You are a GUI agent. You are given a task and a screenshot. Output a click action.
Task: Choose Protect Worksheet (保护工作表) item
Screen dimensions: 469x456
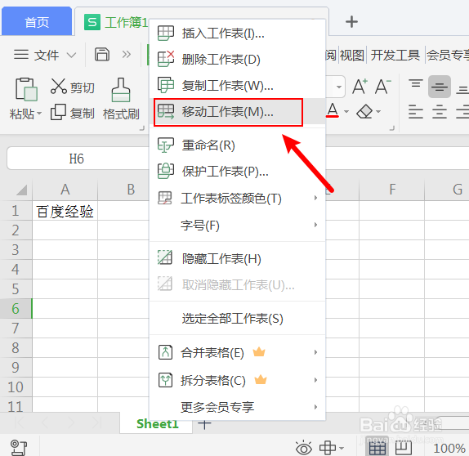[x=238, y=171]
